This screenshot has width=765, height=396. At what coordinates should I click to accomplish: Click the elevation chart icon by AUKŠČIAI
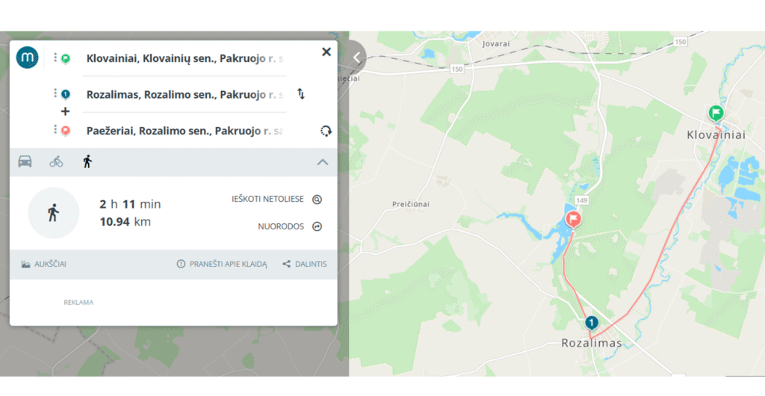pyautogui.click(x=26, y=264)
